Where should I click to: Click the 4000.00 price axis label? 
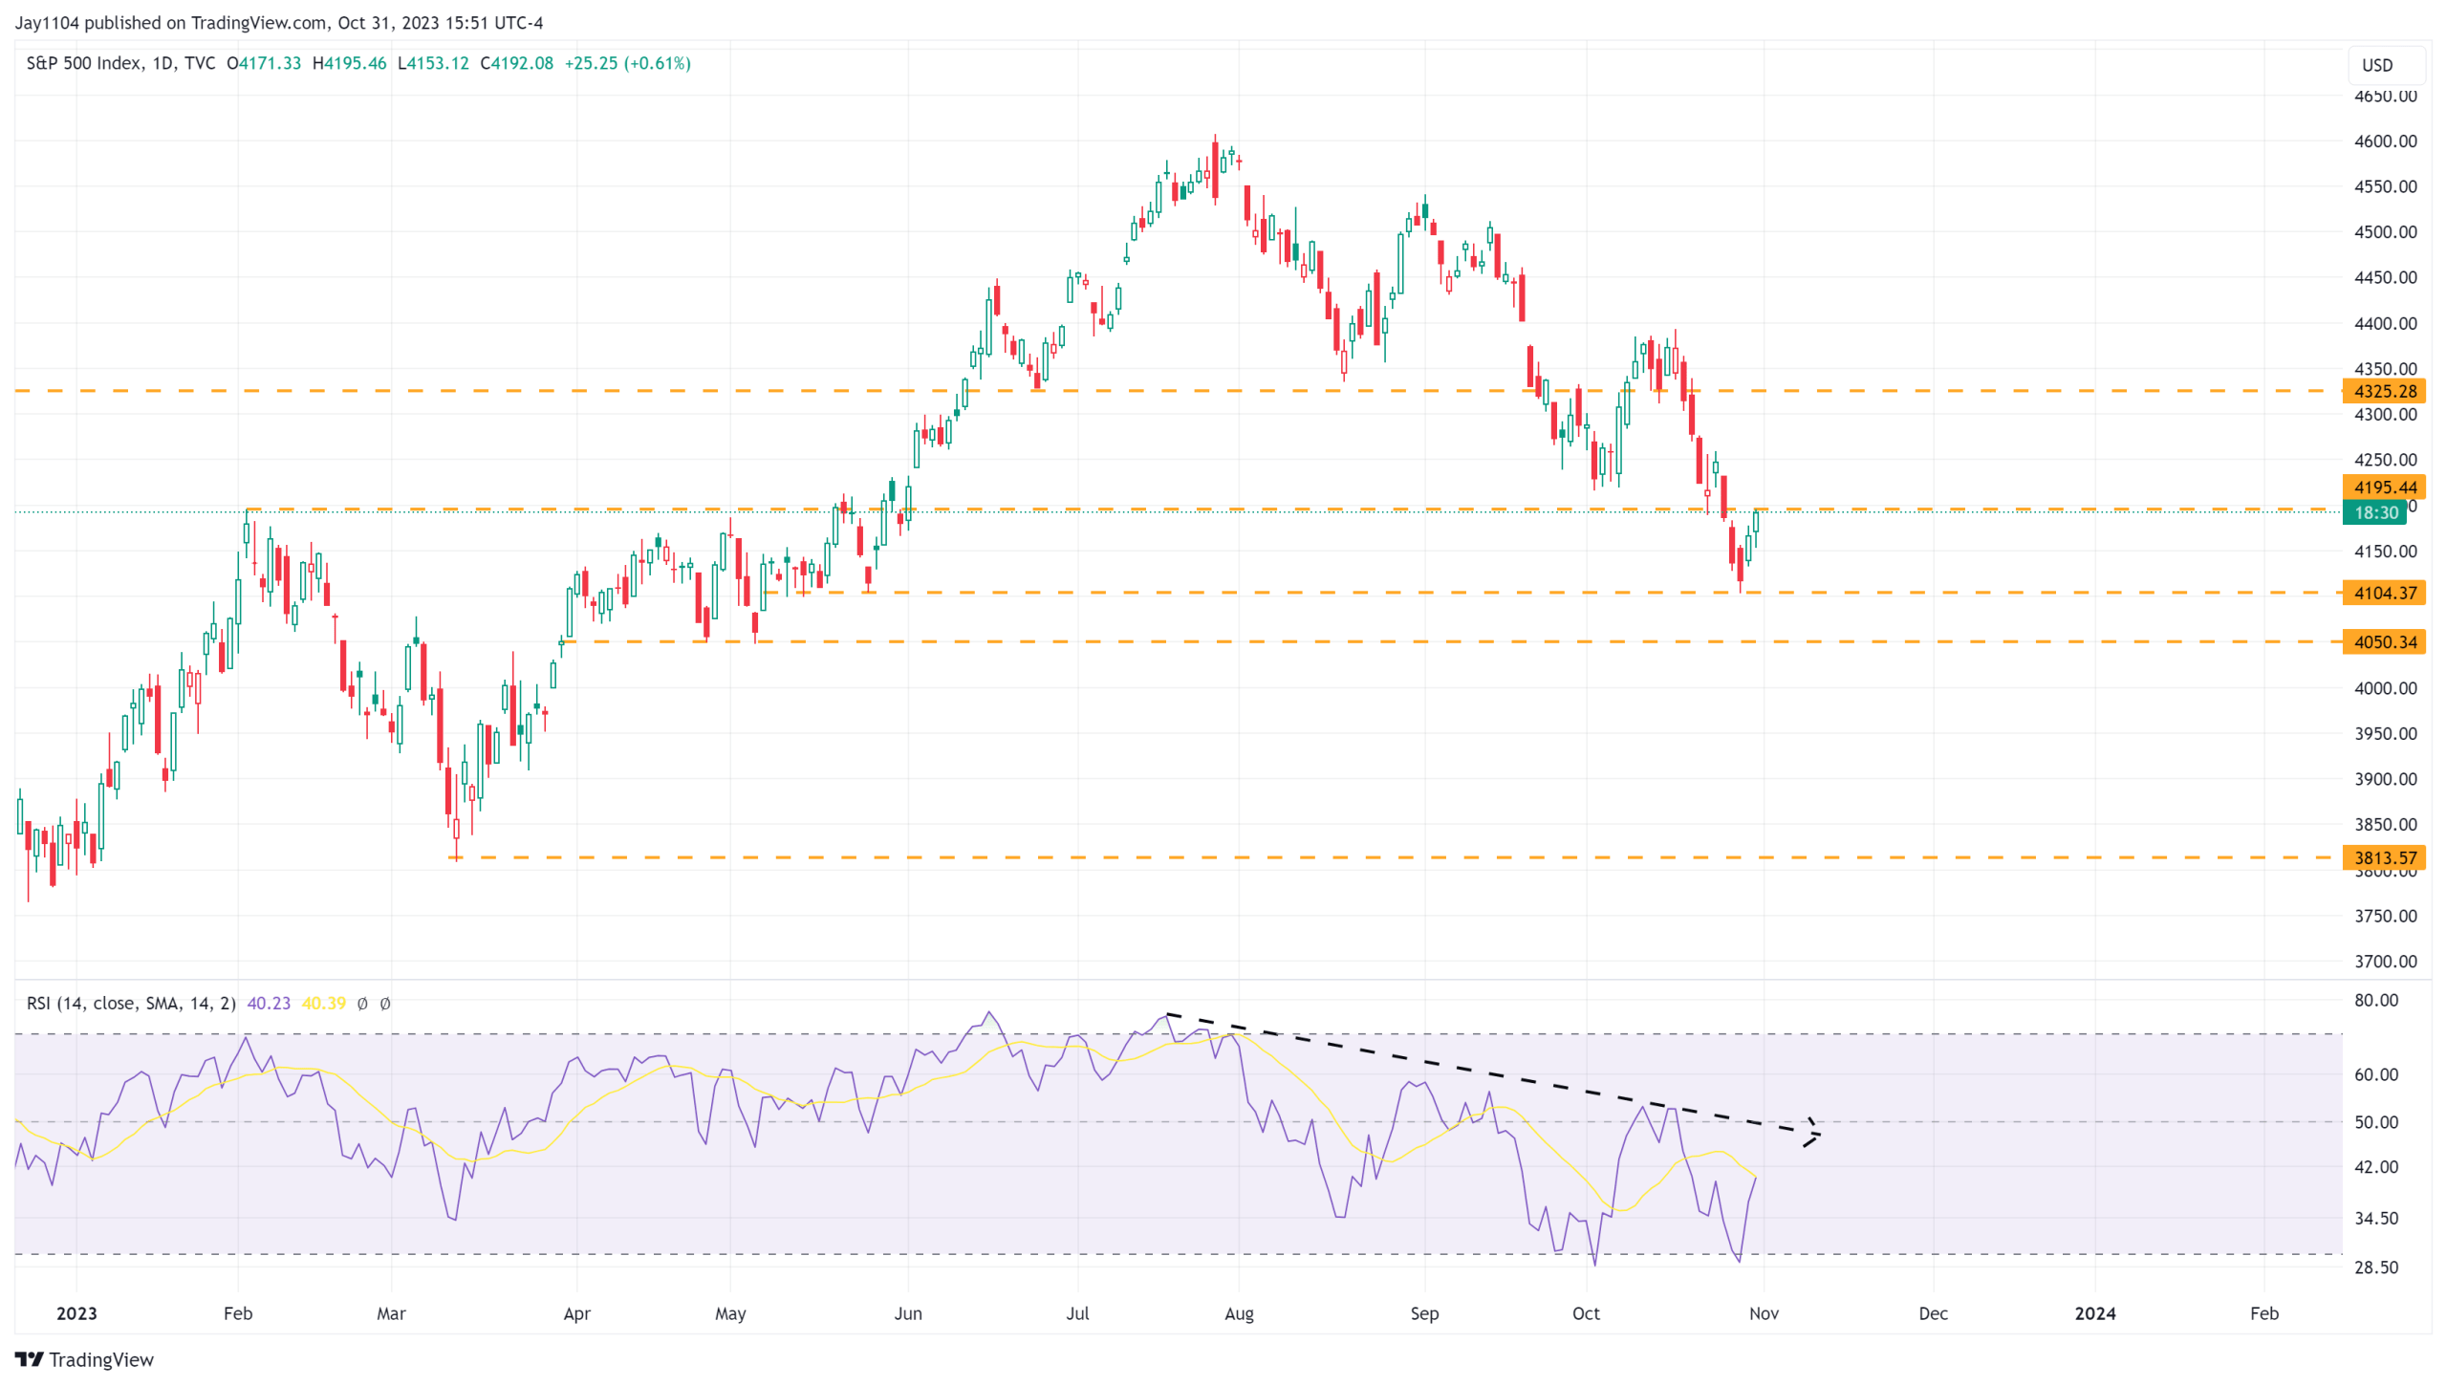(x=2385, y=688)
